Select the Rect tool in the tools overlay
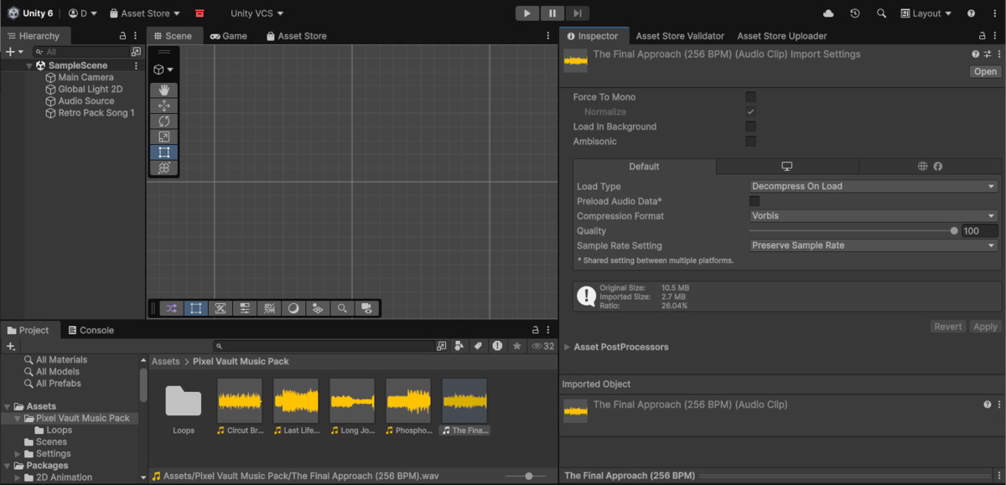The height and width of the screenshot is (485, 1006). pyautogui.click(x=164, y=152)
